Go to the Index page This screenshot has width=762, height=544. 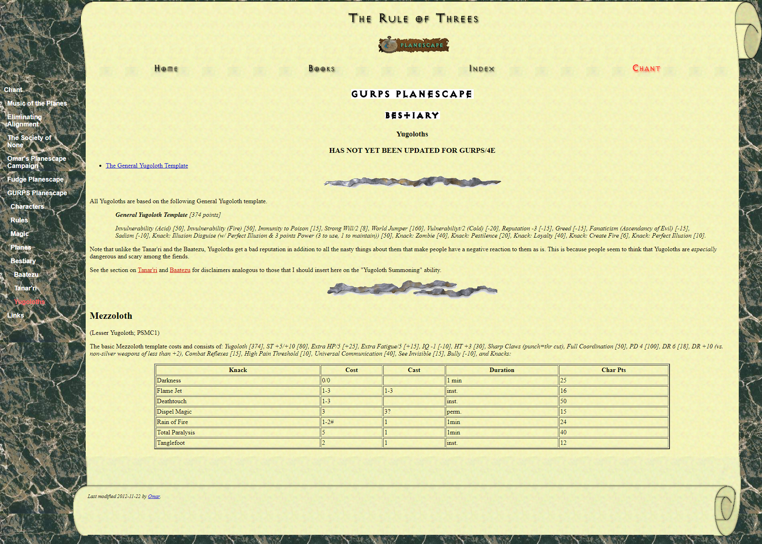click(x=482, y=69)
